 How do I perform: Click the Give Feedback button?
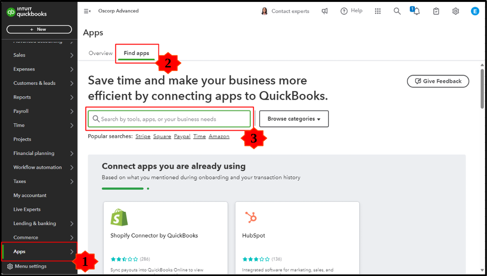coord(438,81)
